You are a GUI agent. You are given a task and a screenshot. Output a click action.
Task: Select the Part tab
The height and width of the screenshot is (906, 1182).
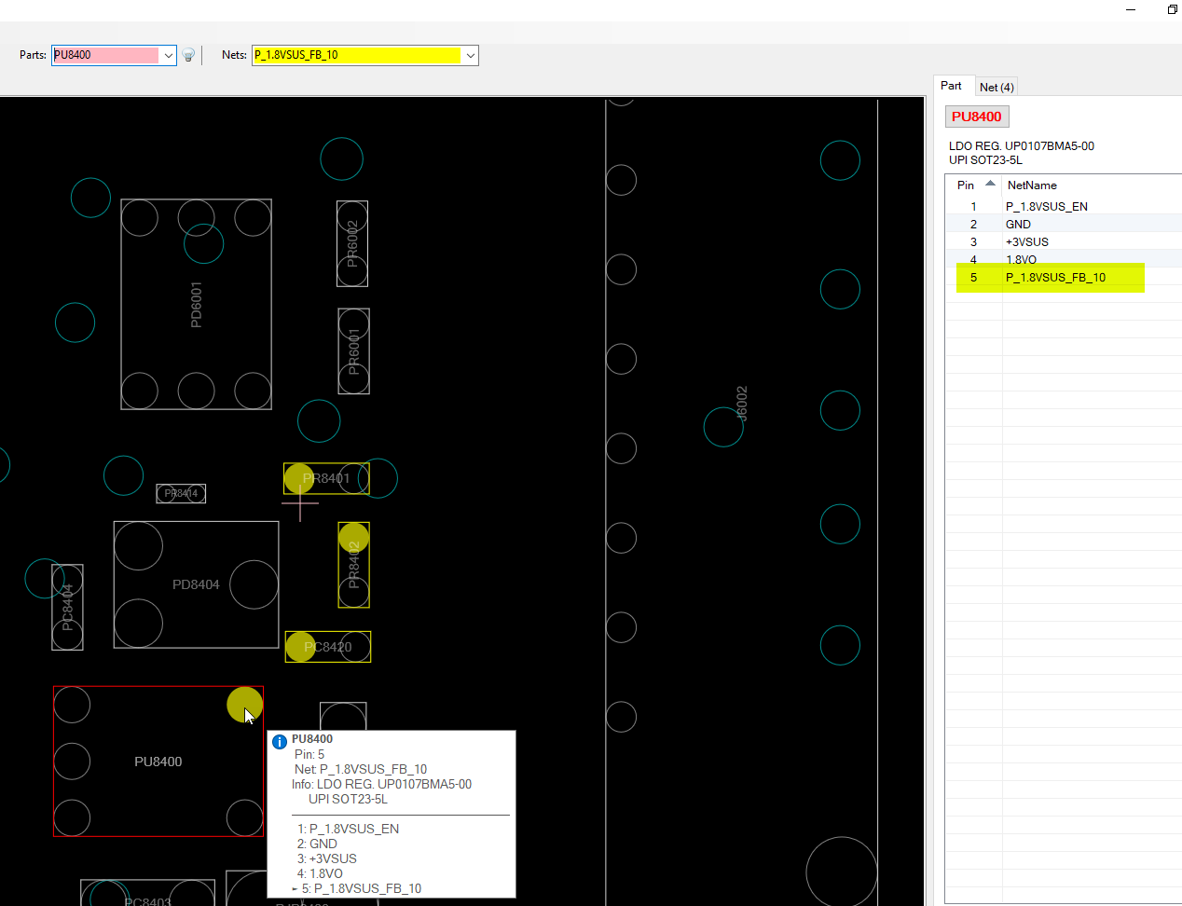point(951,86)
